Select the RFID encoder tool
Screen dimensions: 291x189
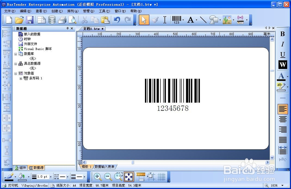(240, 20)
